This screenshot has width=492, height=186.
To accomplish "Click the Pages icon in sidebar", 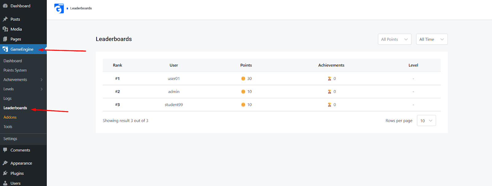I will [x=5, y=39].
